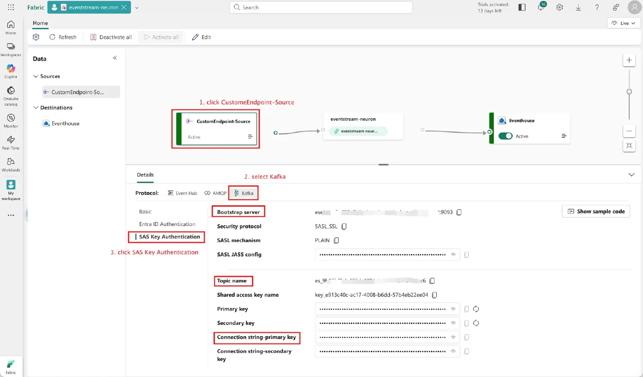Regenerate the Primary key
Screen dimensions: 643x377
[476, 309]
